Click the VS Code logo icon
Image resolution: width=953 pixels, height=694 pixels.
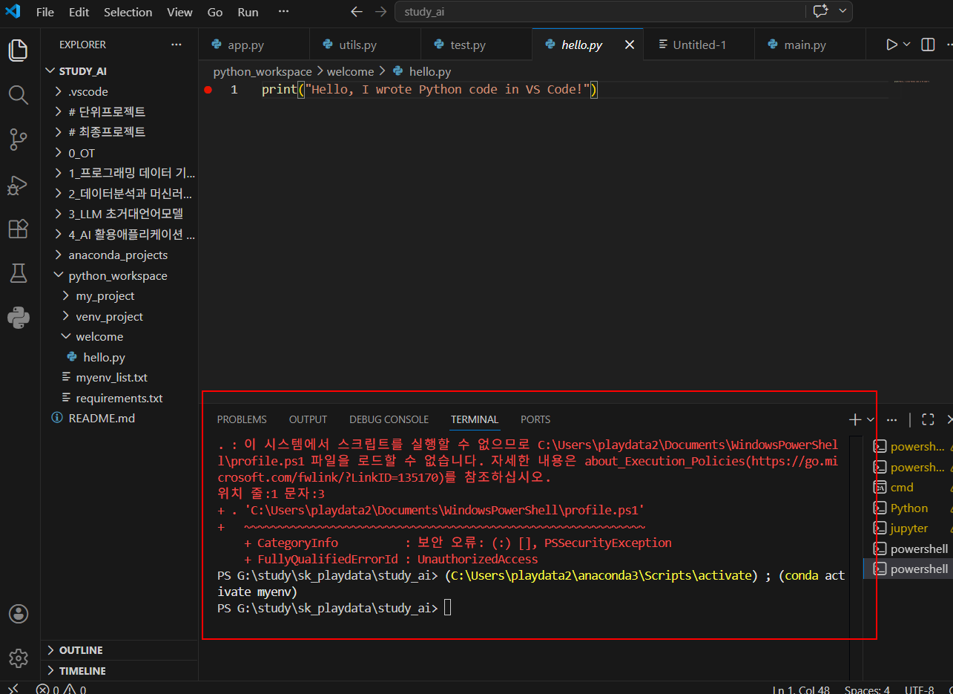(13, 12)
